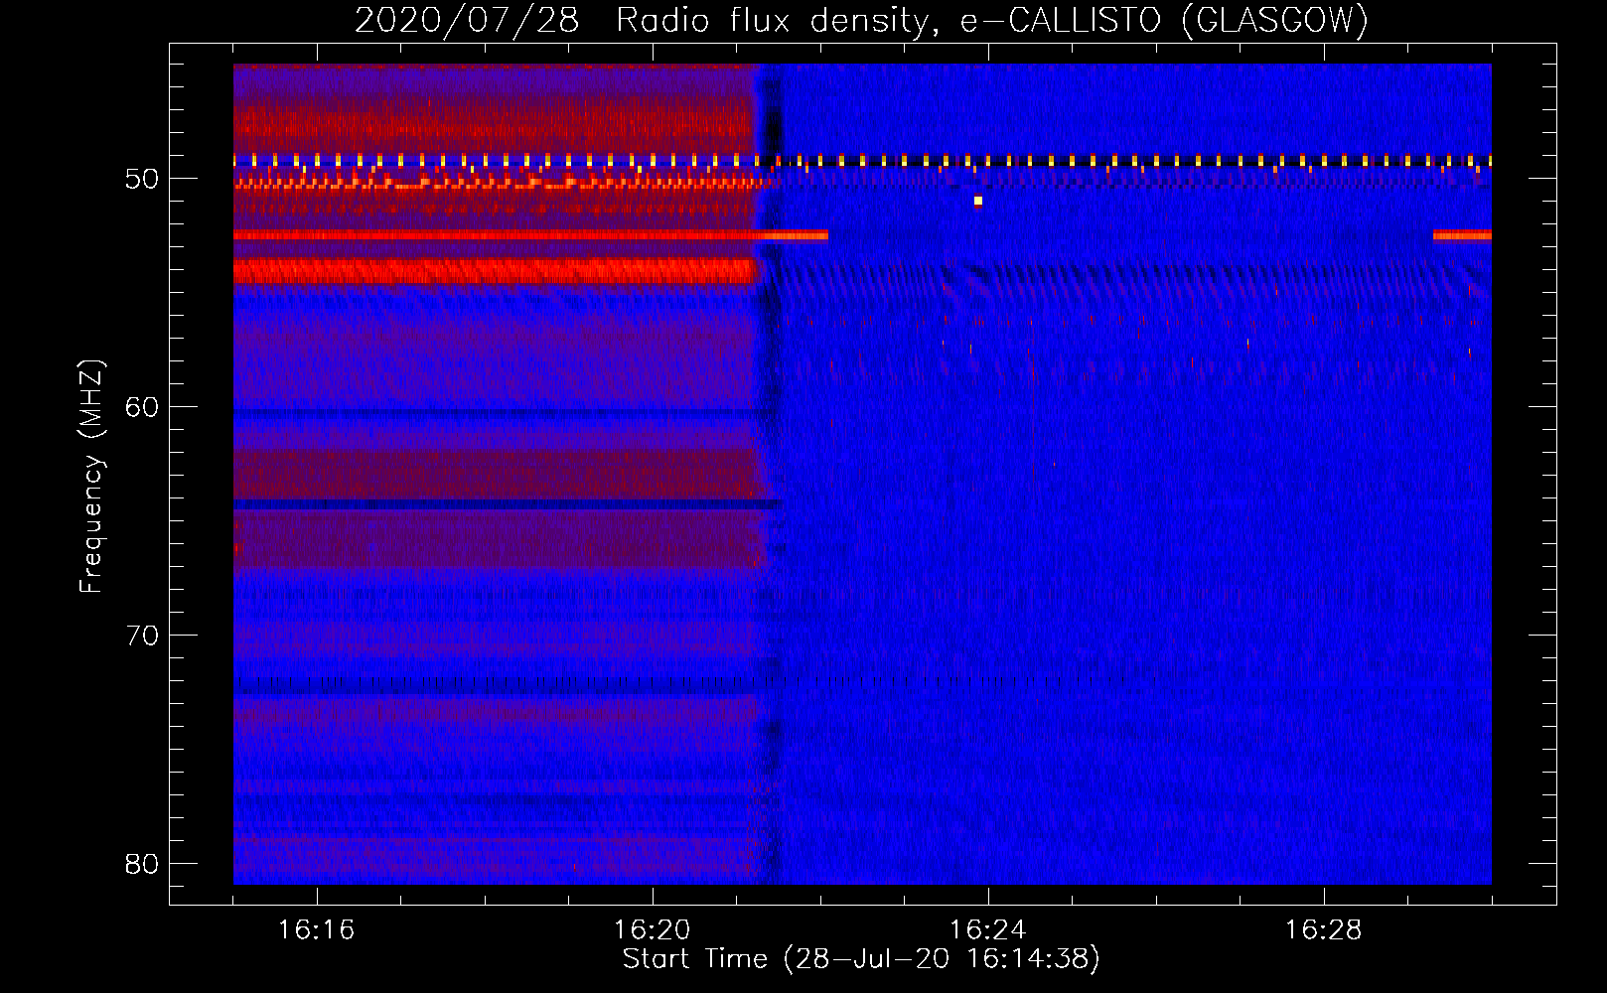Click the 16:20 time tick label
The width and height of the screenshot is (1607, 993).
tap(652, 930)
